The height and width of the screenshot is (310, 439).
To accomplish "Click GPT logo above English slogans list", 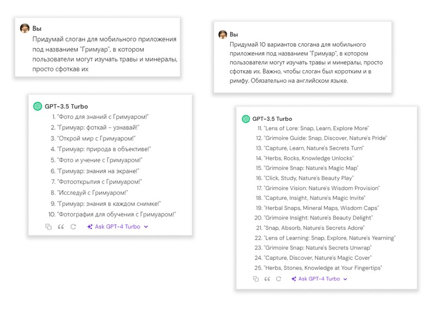I will point(246,119).
